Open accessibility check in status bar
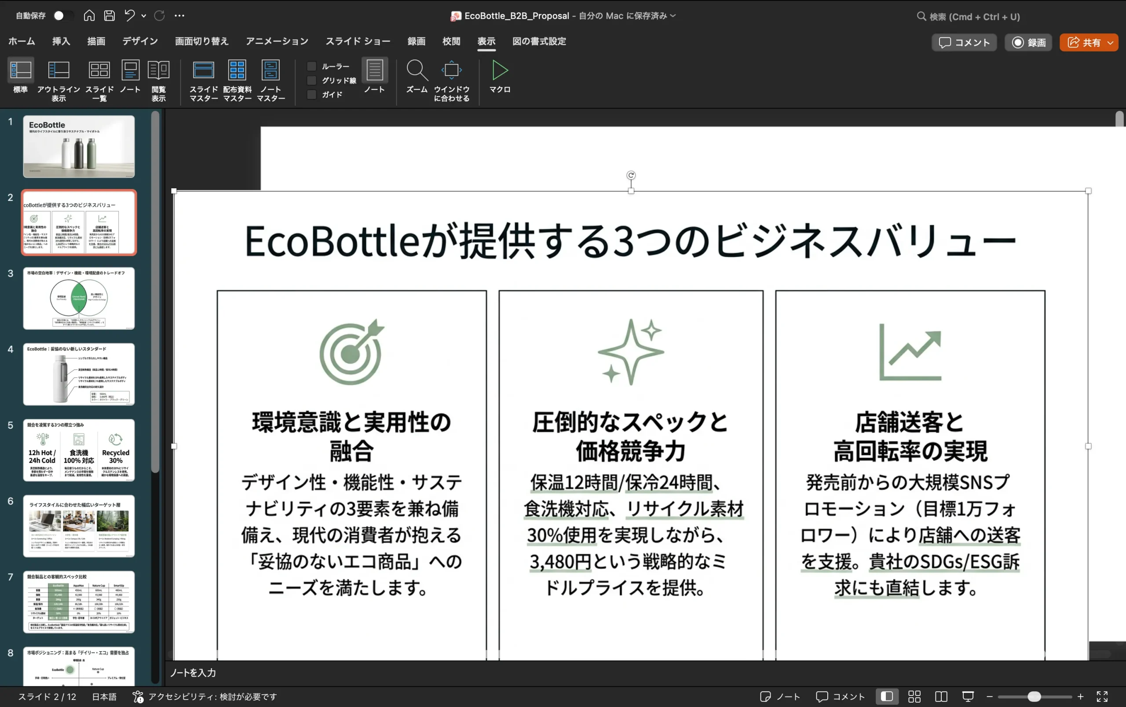The height and width of the screenshot is (707, 1126). (205, 696)
